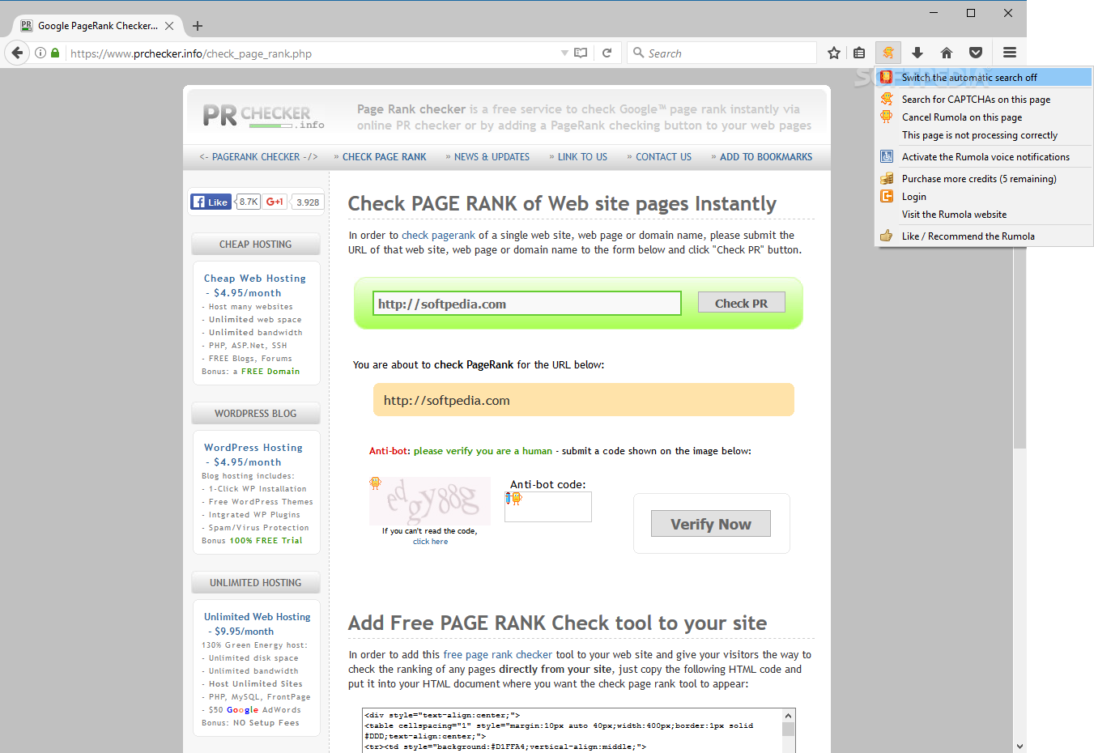Click the WORDPRESS BLOG sidebar heading

pyautogui.click(x=256, y=413)
